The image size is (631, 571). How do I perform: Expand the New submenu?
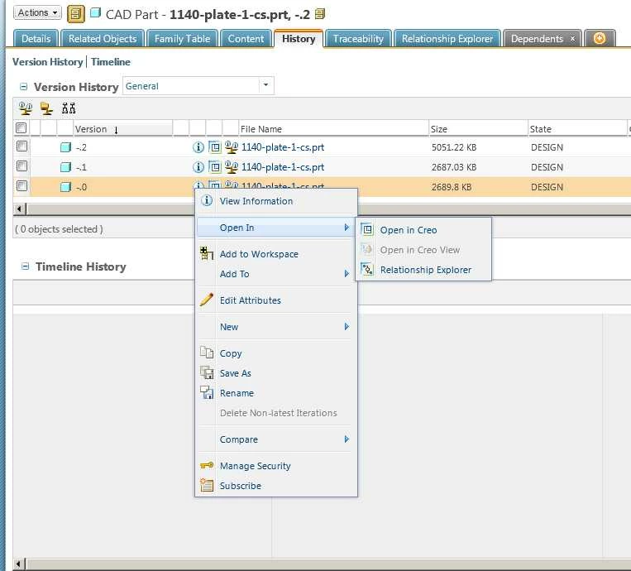point(276,327)
